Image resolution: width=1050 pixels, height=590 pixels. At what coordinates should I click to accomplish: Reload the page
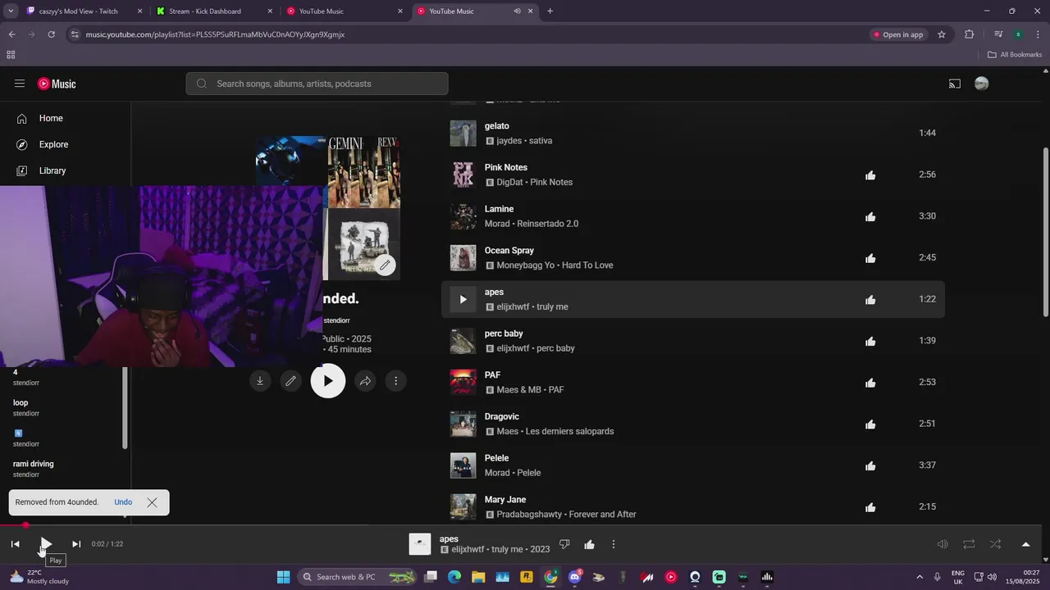tap(52, 34)
